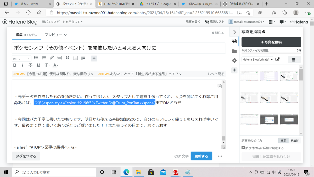This screenshot has width=314, height=177.
Task: Select the first photo thumbnail in sidebar
Action: 249,75
